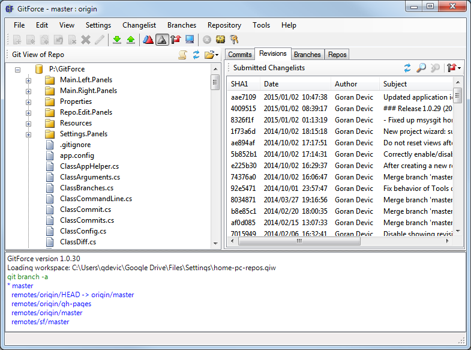Click the gray X delete toolbar icon
The image size is (471, 350).
click(86, 40)
